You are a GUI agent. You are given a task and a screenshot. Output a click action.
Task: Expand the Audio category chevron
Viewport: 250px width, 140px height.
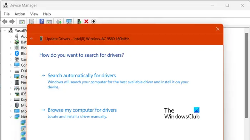(11, 36)
